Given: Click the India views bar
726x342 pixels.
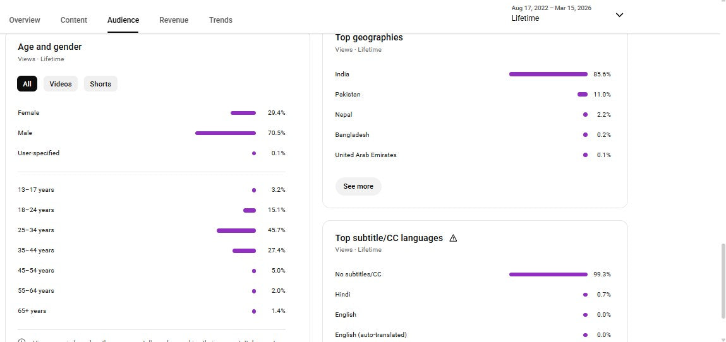Looking at the screenshot, I should pyautogui.click(x=548, y=74).
